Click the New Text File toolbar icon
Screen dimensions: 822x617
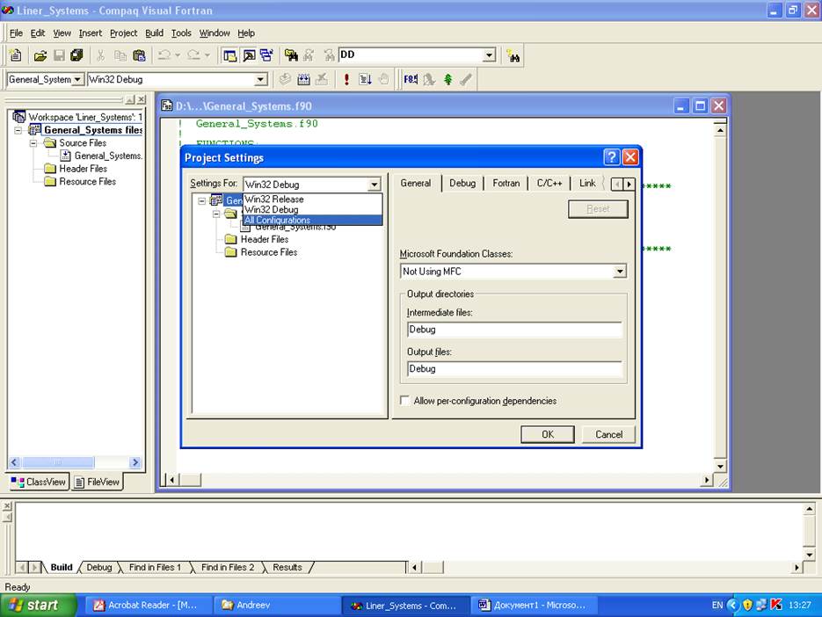[x=16, y=55]
